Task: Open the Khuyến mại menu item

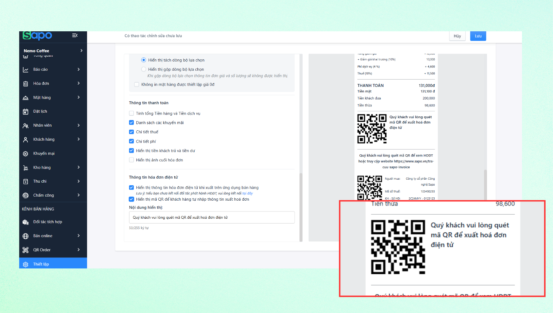Action: coord(53,154)
